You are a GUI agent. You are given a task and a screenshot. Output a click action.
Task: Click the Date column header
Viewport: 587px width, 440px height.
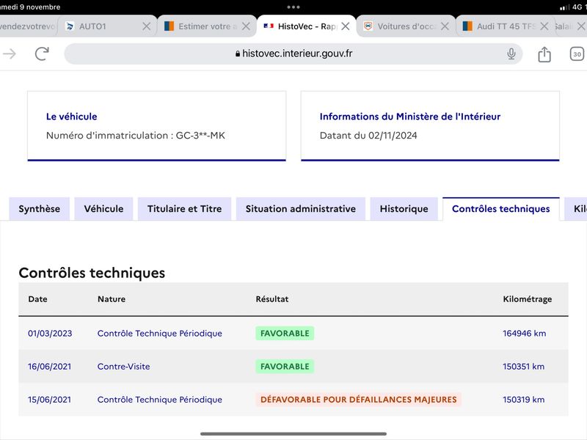coord(38,299)
